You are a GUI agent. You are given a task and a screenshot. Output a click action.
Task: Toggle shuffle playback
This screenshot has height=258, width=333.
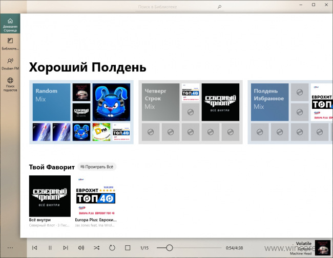(96, 248)
